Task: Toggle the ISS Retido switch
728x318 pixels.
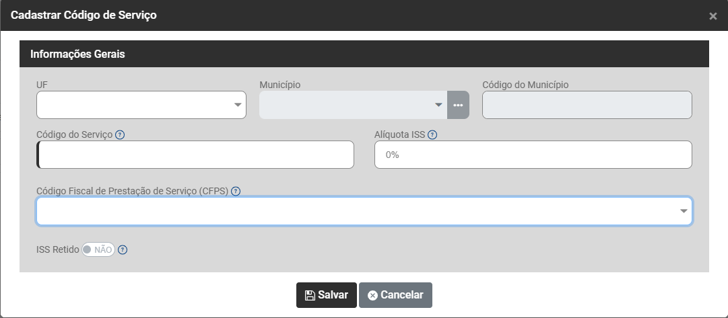Action: 98,249
